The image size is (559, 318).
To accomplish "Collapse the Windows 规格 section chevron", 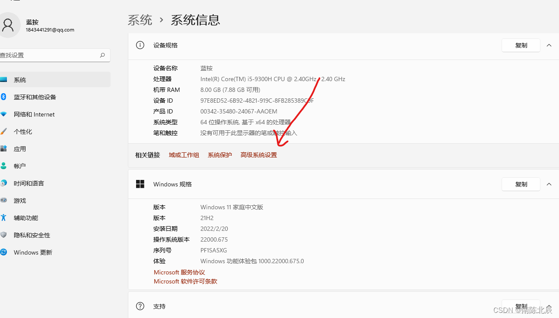I will click(549, 184).
